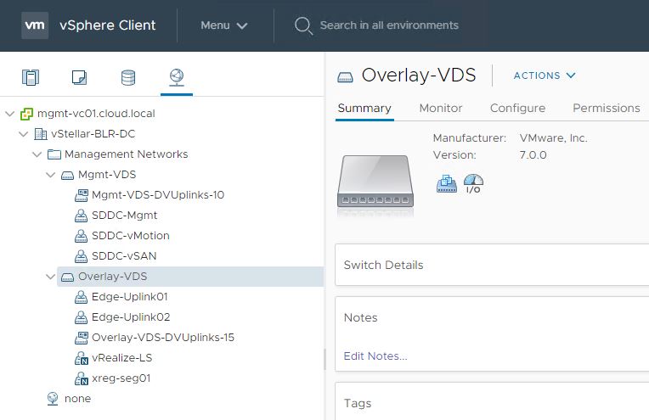
Task: Open the ACTIONS dropdown for Overlay-VDS
Action: click(545, 76)
